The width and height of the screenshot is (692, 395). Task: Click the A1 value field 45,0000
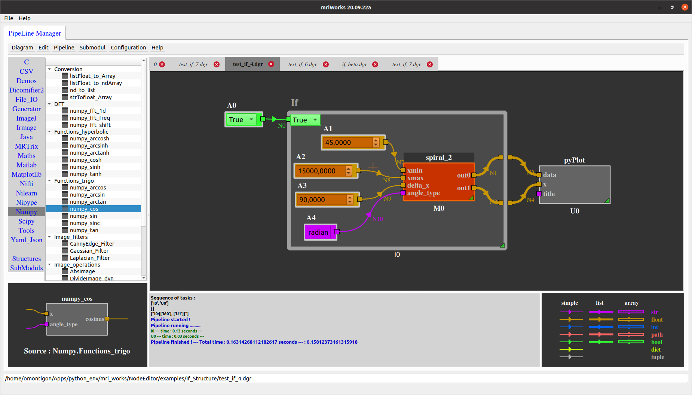coord(348,142)
